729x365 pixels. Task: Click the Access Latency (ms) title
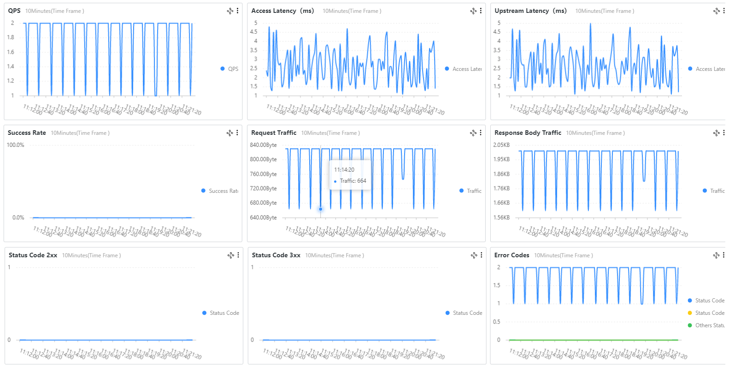282,11
